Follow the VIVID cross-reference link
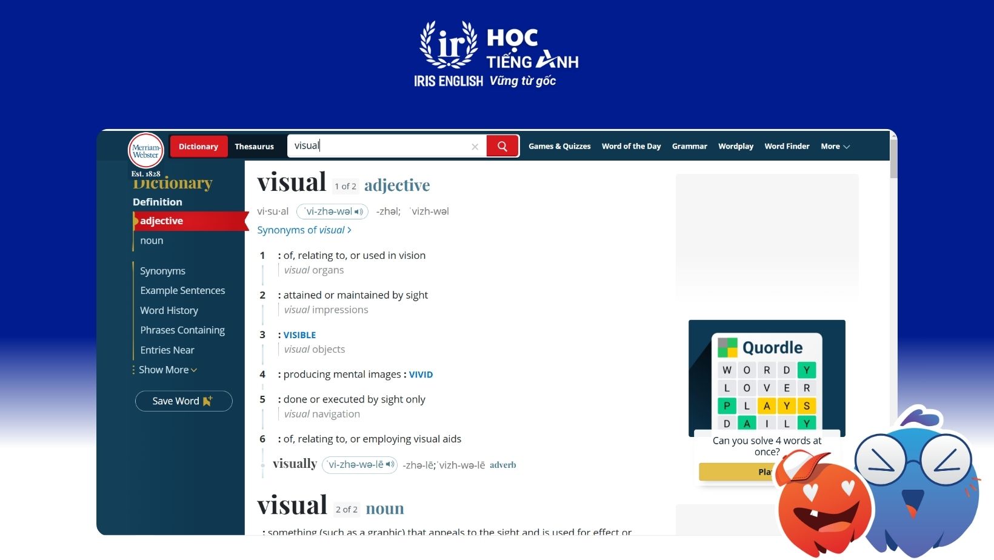The height and width of the screenshot is (560, 994). click(x=421, y=375)
